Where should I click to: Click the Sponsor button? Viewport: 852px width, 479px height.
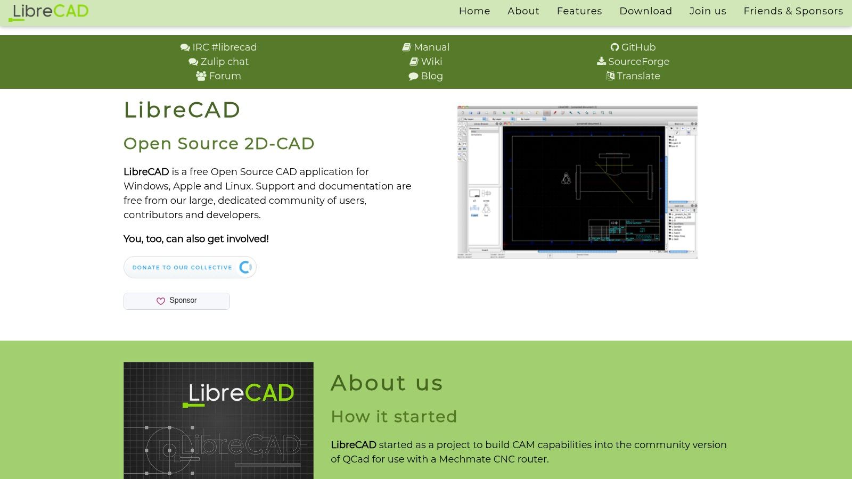click(x=177, y=301)
